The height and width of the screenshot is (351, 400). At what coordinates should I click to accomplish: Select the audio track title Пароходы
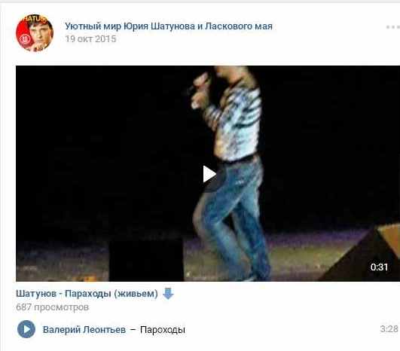163,330
